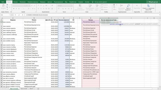Decrease the font size
The image size is (161, 90).
coord(34,5)
